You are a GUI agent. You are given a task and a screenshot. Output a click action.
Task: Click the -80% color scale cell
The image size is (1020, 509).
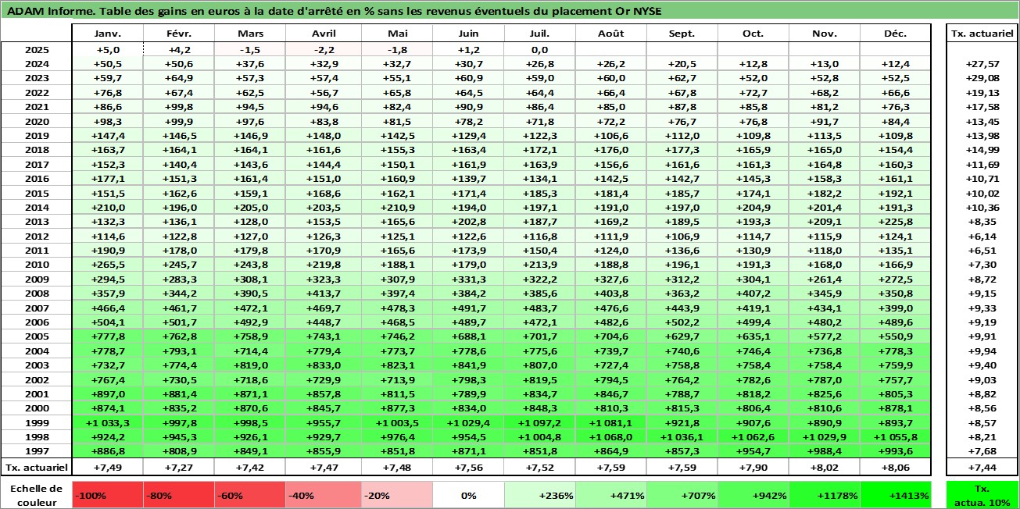179,495
